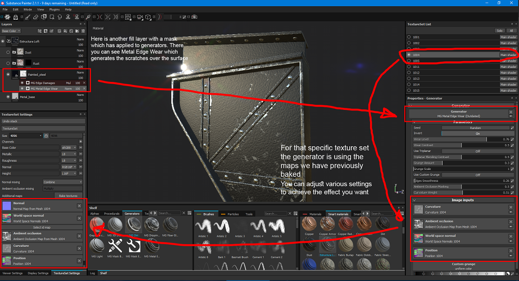Select the Paint brush tool in toolbar
This screenshot has height=281, width=519.
(27, 17)
